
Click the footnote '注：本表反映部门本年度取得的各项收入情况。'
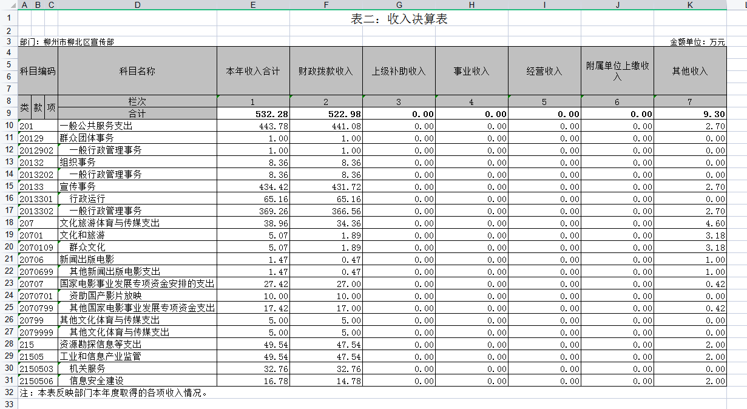(114, 393)
